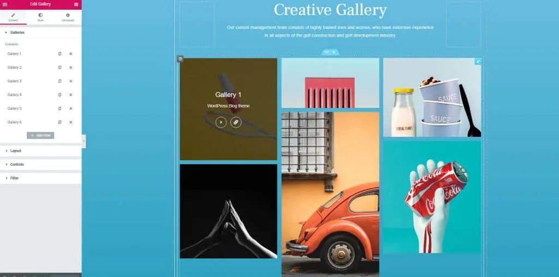
Task: Duplicate the Gallery 4 item
Action: coord(60,95)
